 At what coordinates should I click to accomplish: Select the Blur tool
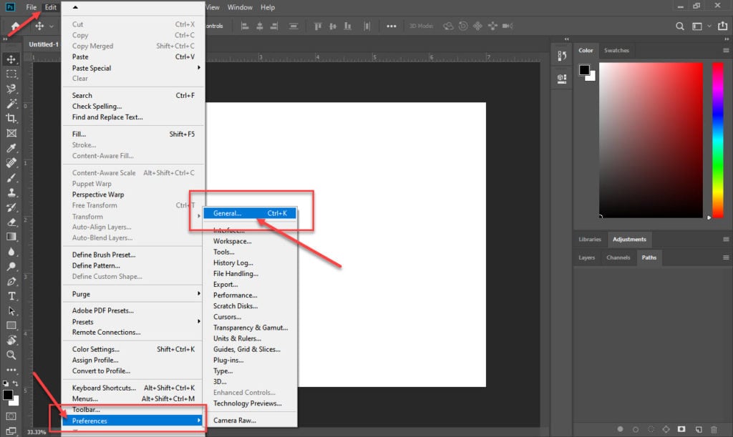coord(11,252)
